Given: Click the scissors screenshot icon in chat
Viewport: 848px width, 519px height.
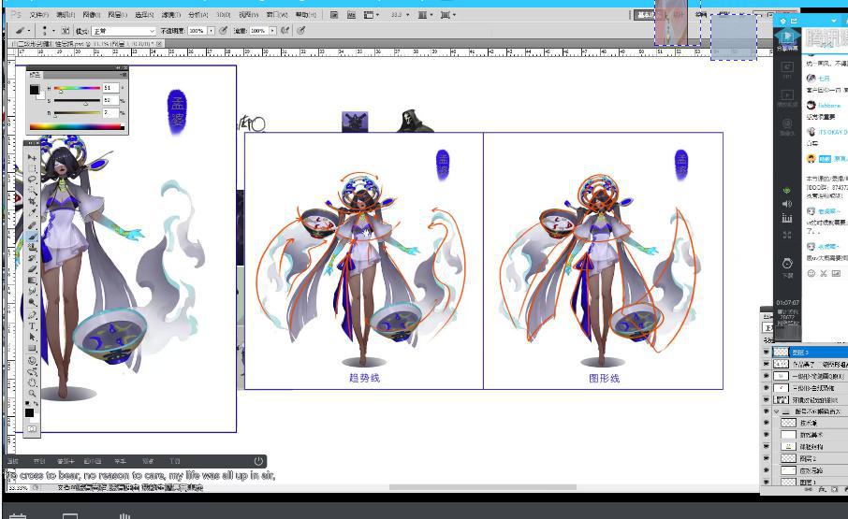Looking at the screenshot, I should (824, 273).
